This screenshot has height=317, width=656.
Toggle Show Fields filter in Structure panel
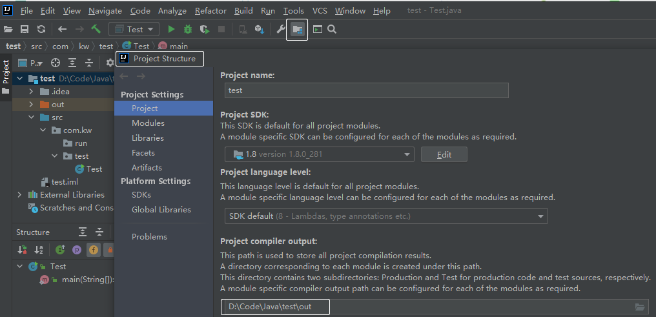tap(93, 249)
